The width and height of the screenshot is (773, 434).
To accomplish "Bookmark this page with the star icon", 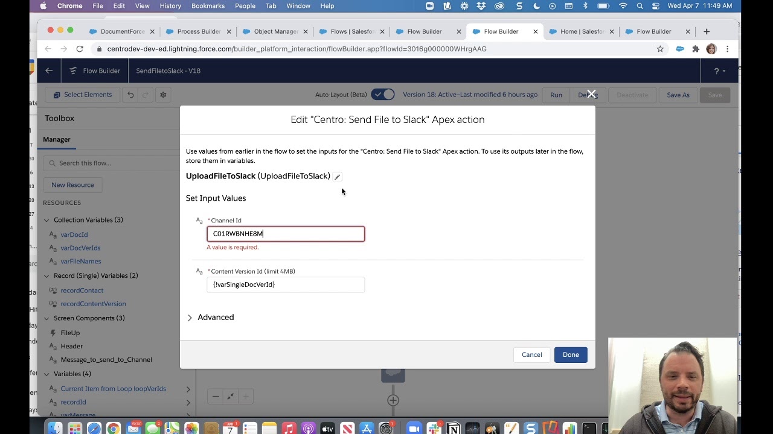I will (660, 49).
